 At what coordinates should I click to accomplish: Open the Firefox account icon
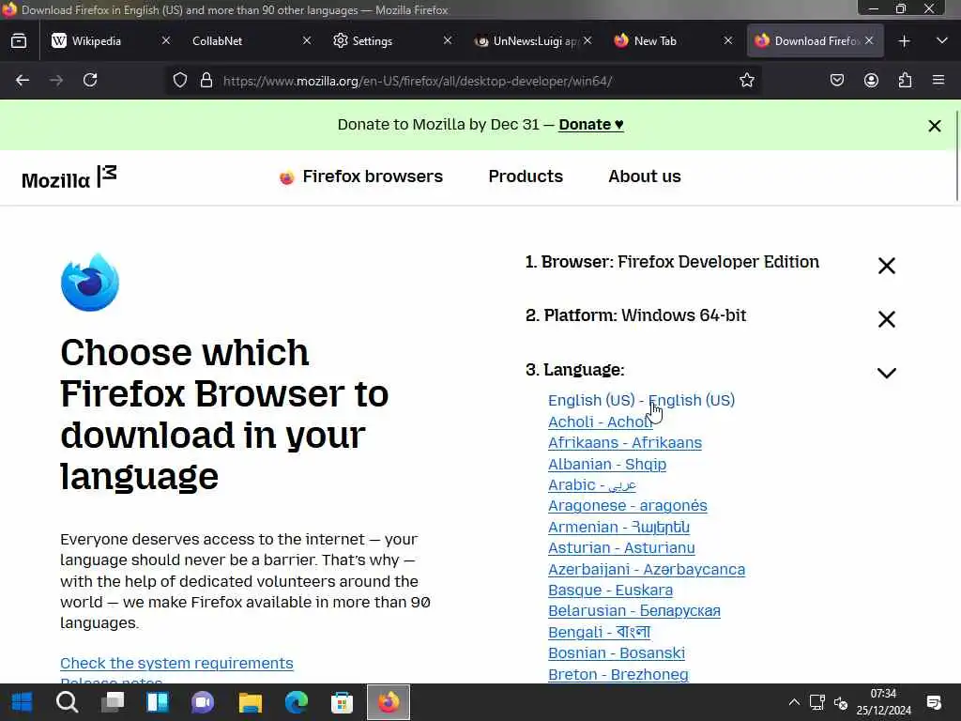(x=871, y=81)
